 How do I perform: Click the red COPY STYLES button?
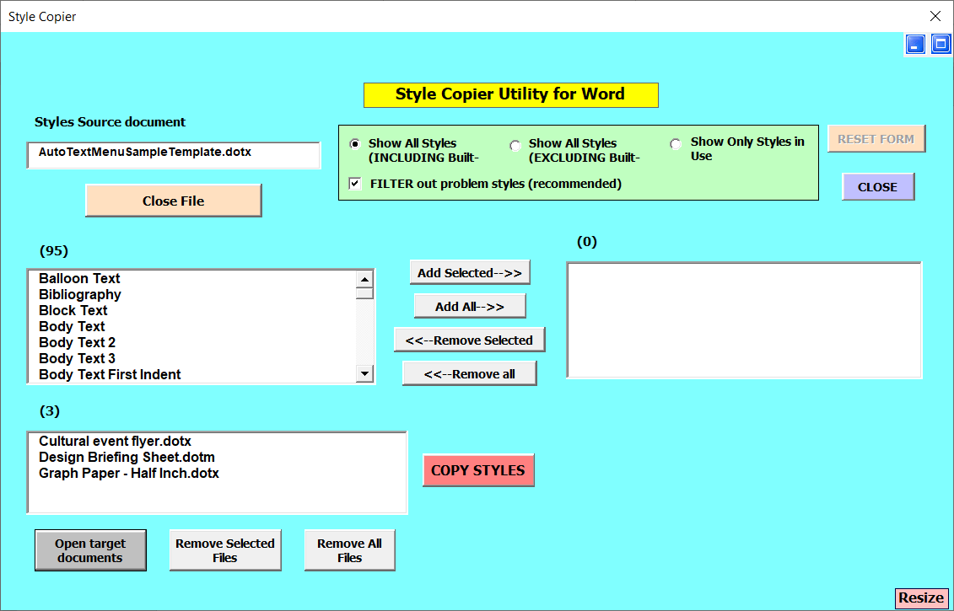(478, 470)
